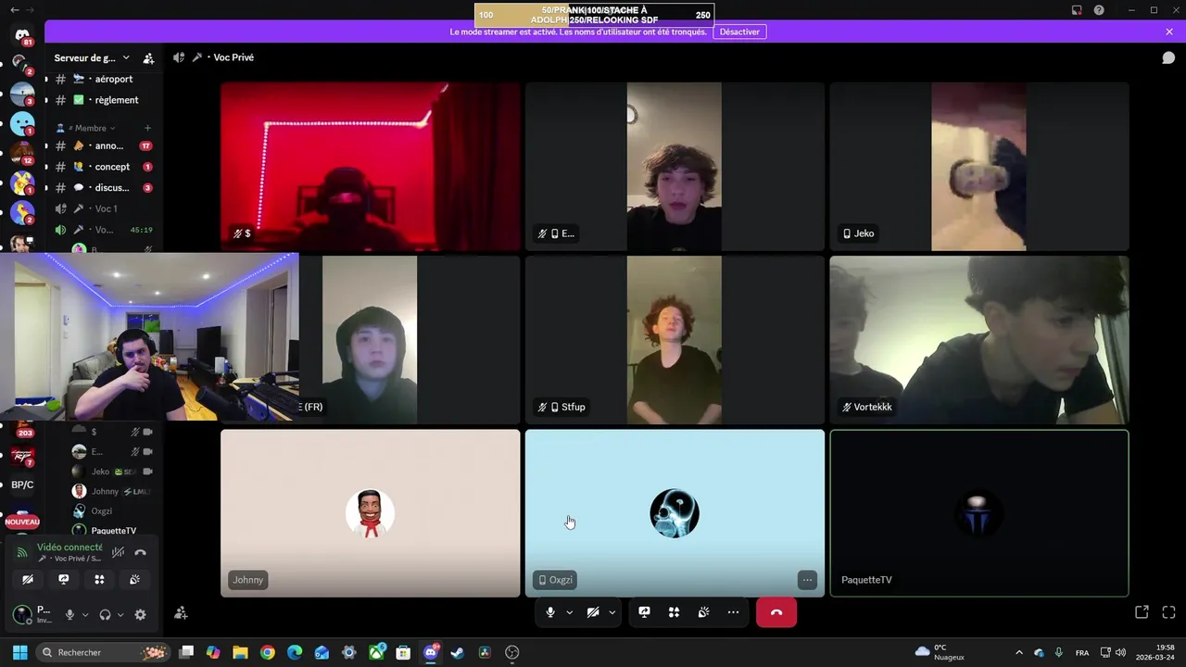
Task: Open Steam from the taskbar
Action: point(457,652)
